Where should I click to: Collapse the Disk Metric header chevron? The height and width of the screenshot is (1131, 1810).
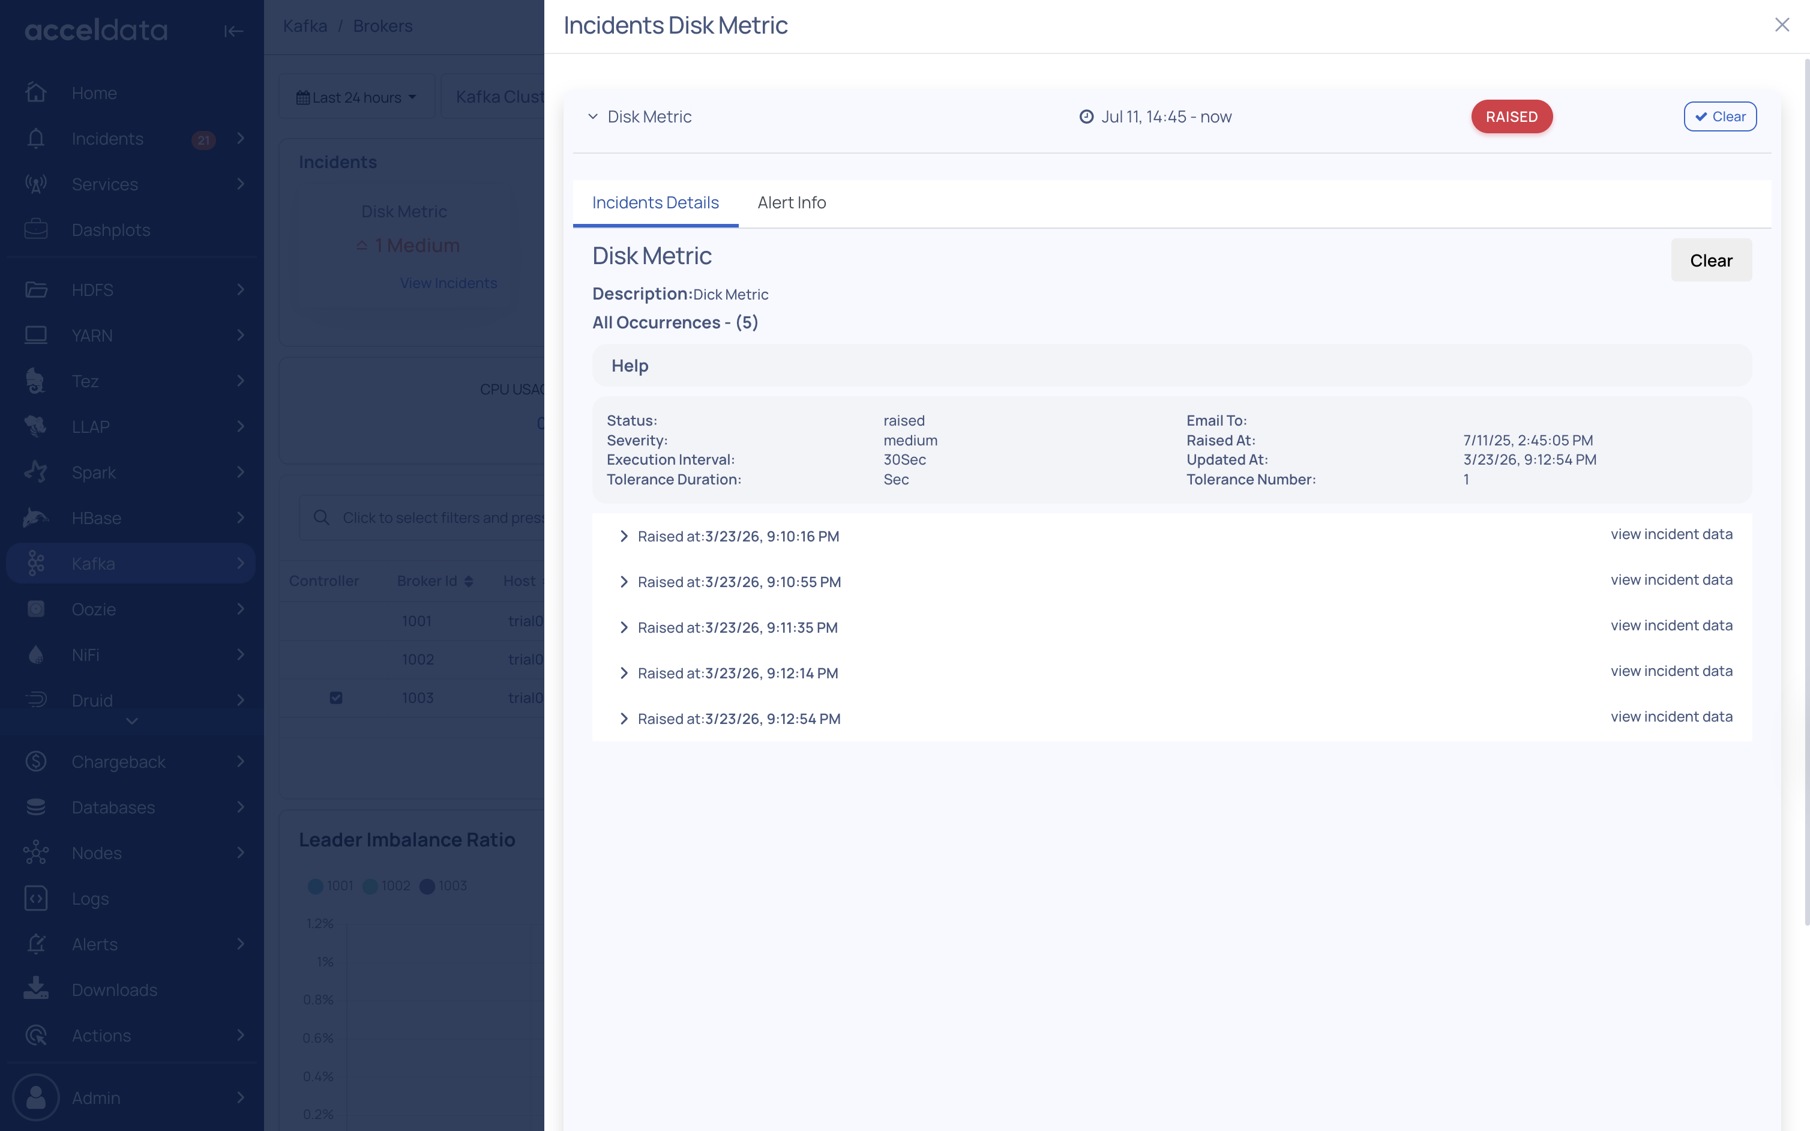[x=593, y=116]
